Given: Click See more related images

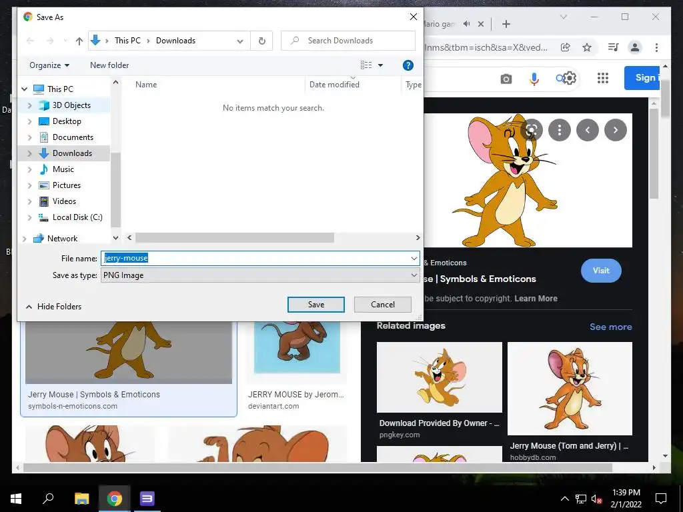Looking at the screenshot, I should click(611, 327).
